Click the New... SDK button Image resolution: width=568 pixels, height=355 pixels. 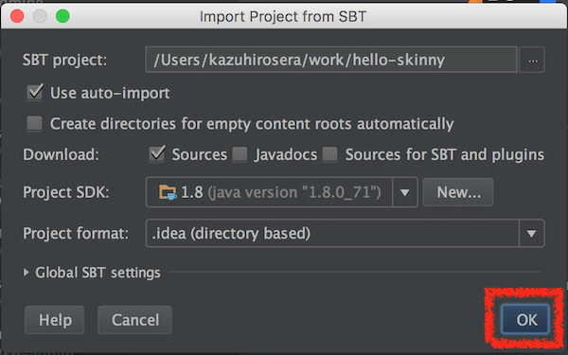point(458,192)
